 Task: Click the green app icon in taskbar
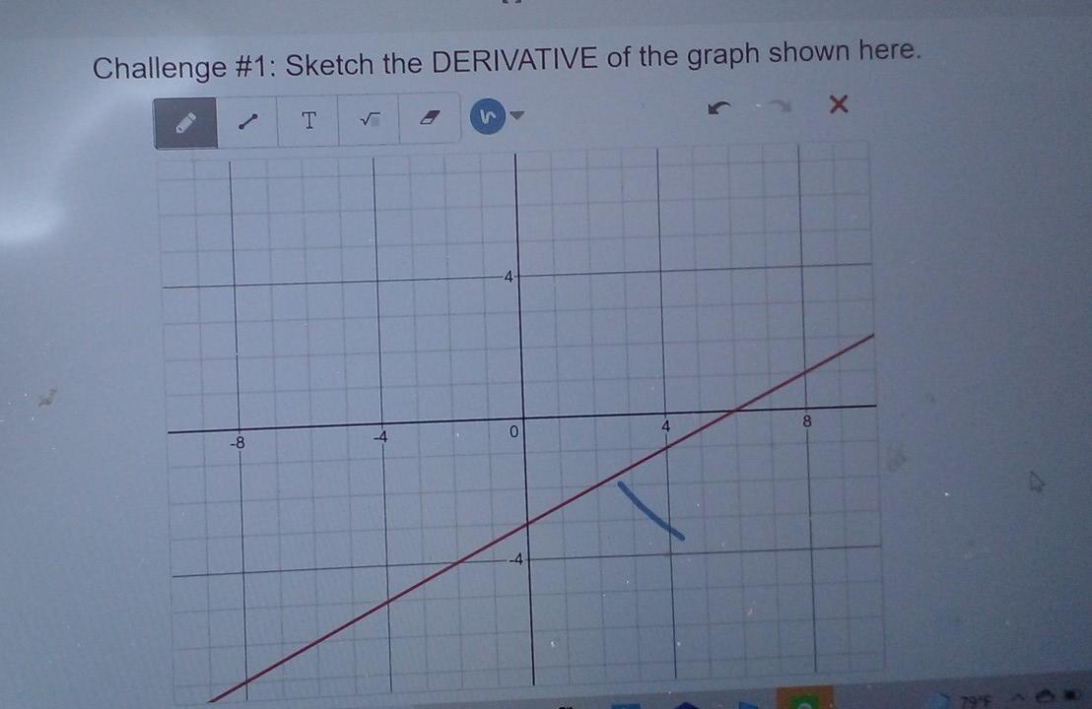point(804,698)
